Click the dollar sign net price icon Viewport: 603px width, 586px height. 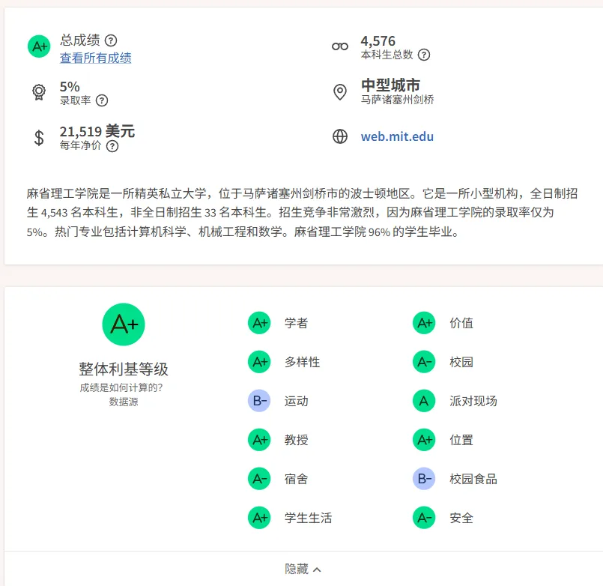[x=39, y=138]
